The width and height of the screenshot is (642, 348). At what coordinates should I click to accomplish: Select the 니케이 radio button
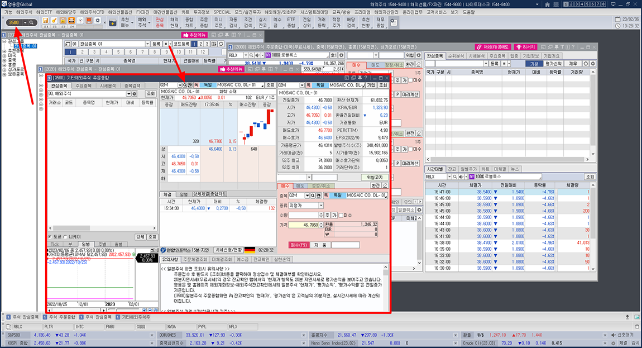click(x=65, y=237)
